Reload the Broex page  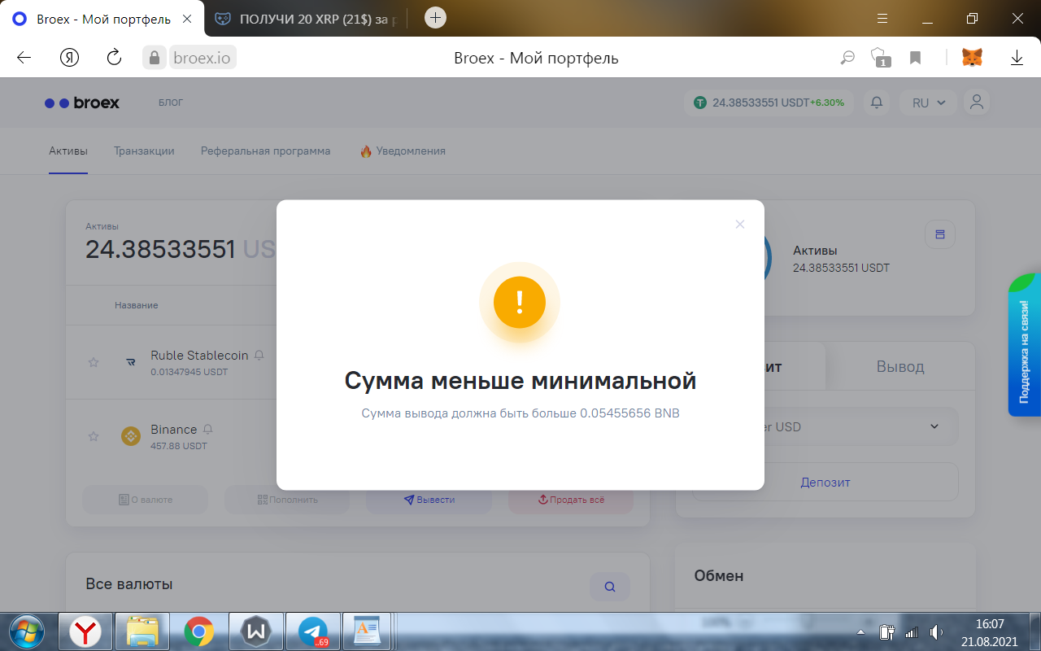[x=114, y=58]
